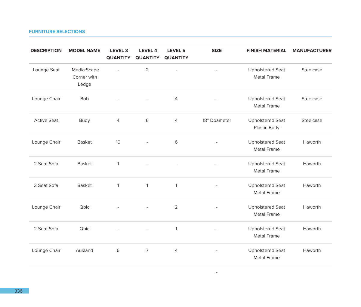Click Level 3 quantity 10 for Basket chair
Image resolution: width=361 pixels, height=307 pixels.
click(118, 142)
